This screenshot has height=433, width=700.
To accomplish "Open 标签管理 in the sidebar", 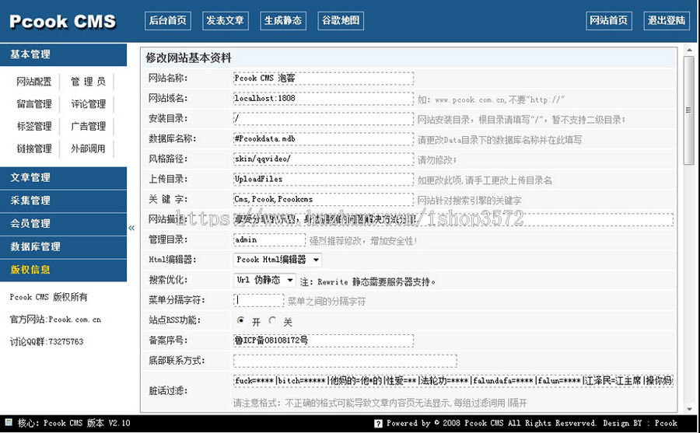I will pos(34,127).
